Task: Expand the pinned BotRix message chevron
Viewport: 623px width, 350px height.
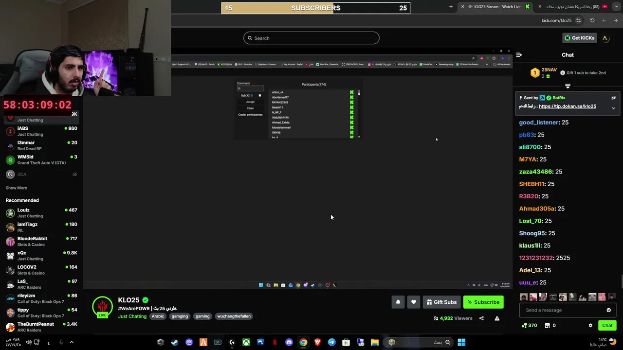Action: [x=613, y=108]
